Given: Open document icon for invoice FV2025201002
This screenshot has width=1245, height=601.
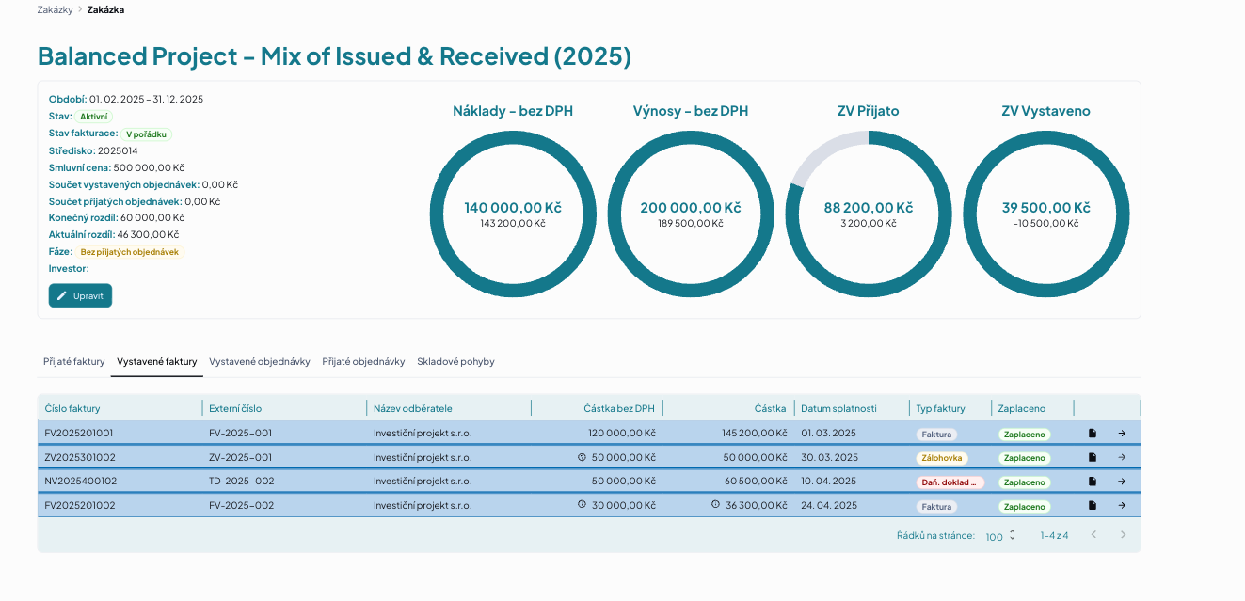Looking at the screenshot, I should point(1093,505).
